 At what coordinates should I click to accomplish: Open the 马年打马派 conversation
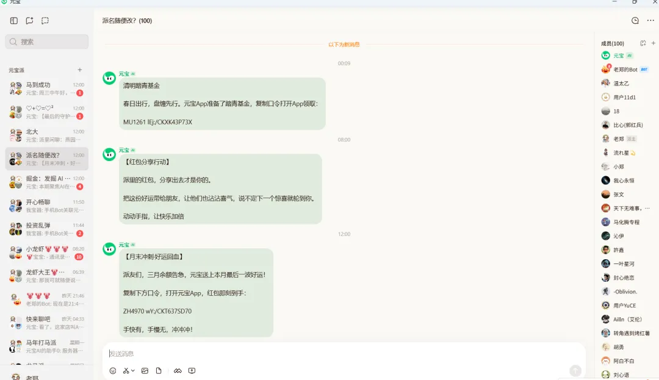click(46, 346)
